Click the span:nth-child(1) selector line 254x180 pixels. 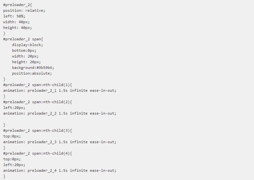pos(38,85)
